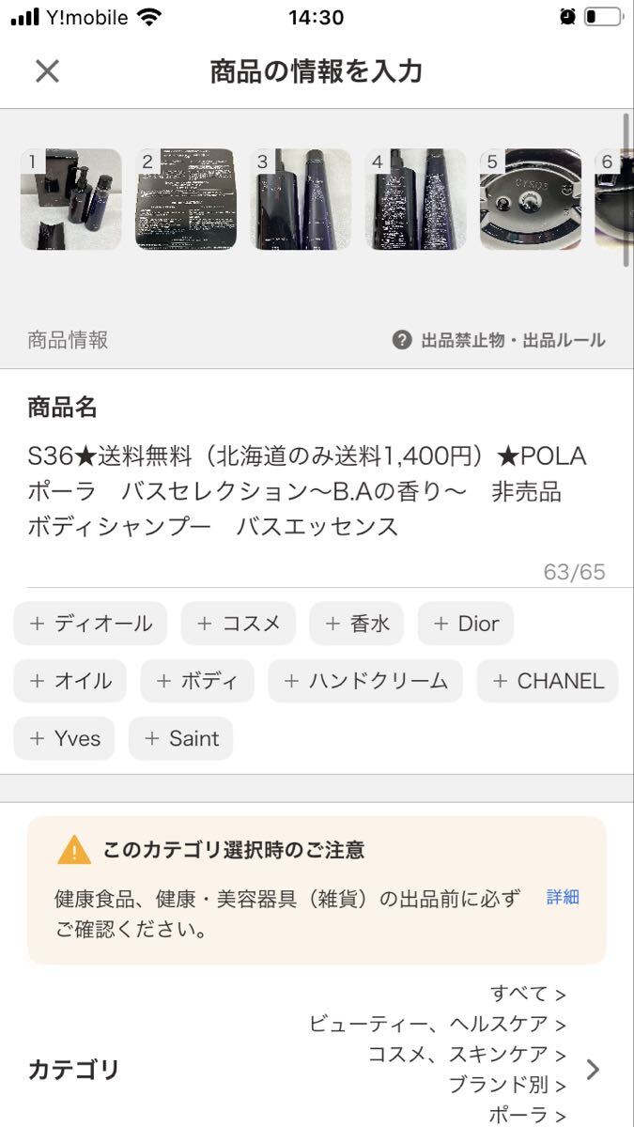Add the ハンドクリーム keyword tag
The height and width of the screenshot is (1127, 634).
365,681
